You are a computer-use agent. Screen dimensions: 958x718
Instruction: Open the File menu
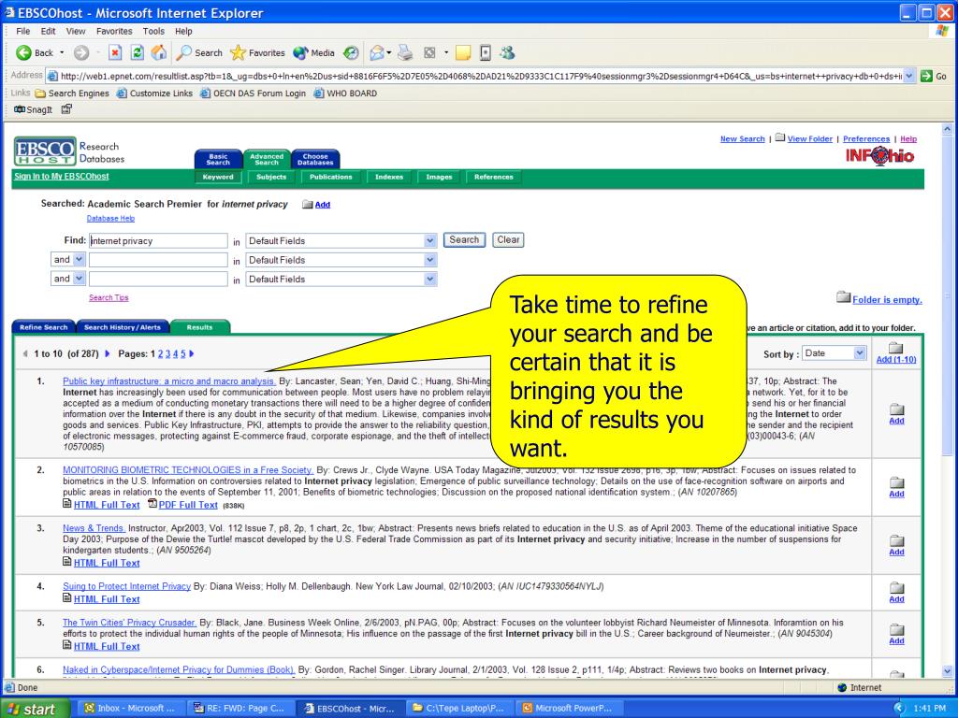pyautogui.click(x=23, y=31)
